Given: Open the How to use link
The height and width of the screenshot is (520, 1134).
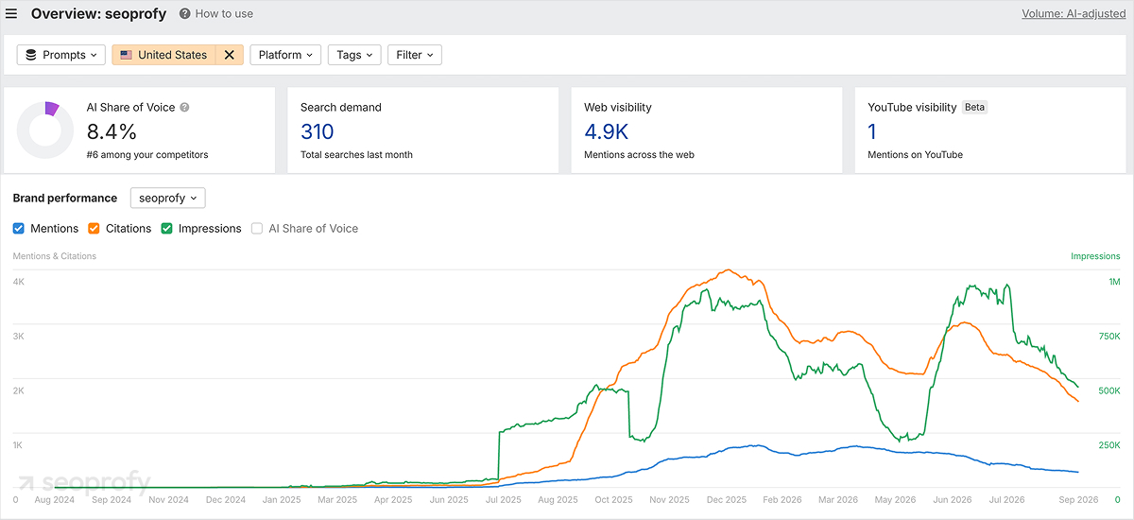Looking at the screenshot, I should coord(224,14).
